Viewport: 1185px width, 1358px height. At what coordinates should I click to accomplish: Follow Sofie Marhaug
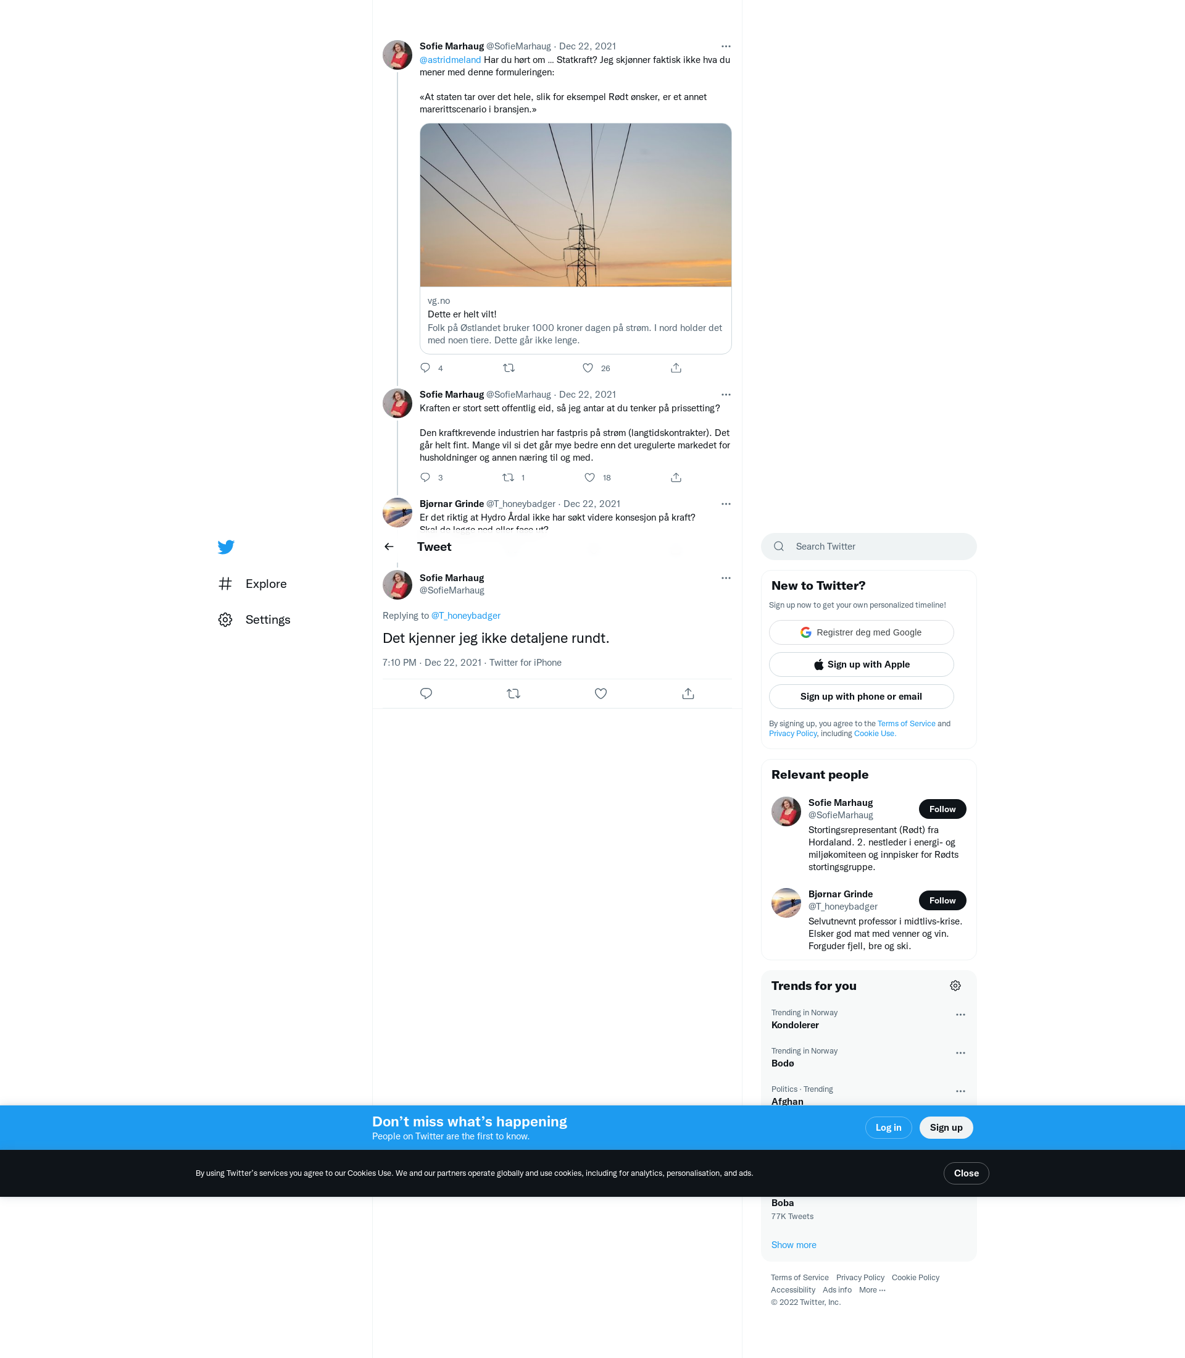pyautogui.click(x=942, y=810)
